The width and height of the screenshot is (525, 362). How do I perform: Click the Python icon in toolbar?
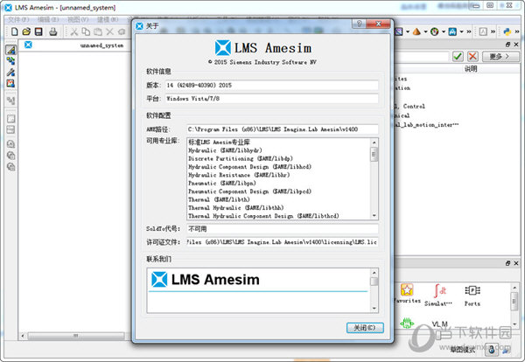pyautogui.click(x=507, y=31)
